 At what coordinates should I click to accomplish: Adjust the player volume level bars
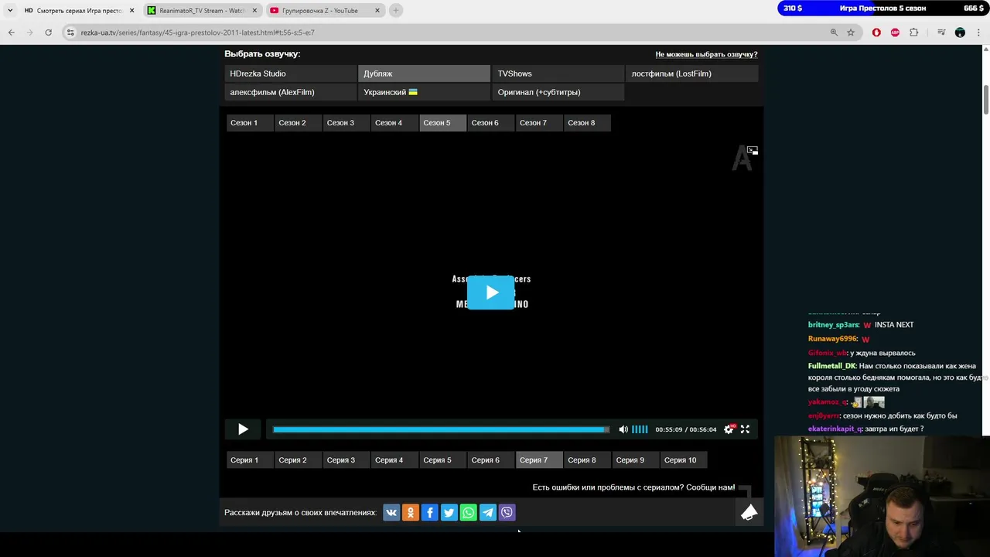(640, 429)
